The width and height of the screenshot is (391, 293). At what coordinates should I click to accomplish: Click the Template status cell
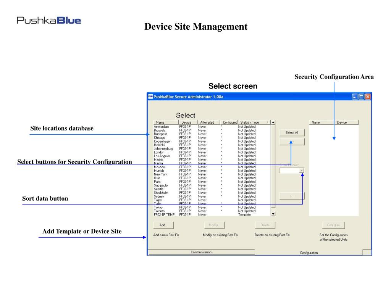[x=244, y=214]
